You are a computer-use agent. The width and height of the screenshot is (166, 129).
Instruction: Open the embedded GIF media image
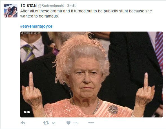[92, 75]
